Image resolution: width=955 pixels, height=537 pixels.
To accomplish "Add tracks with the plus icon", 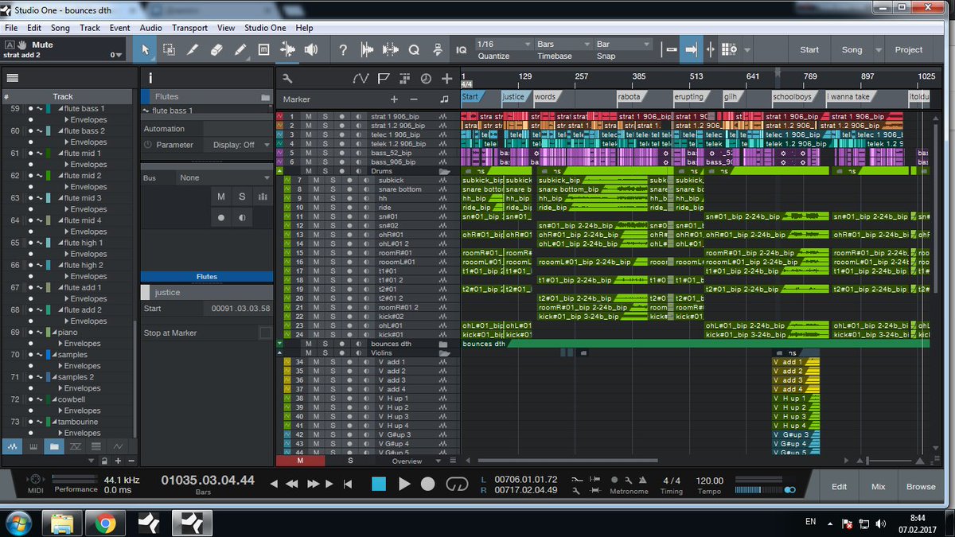I will click(x=447, y=78).
